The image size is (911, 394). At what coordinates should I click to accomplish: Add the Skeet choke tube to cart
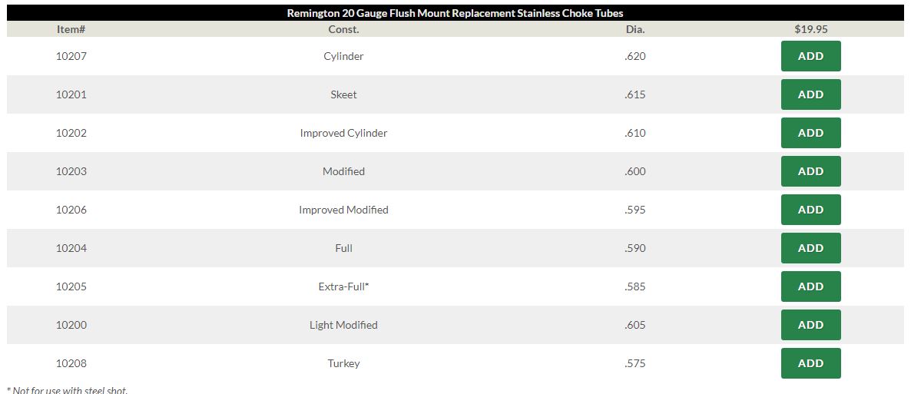pyautogui.click(x=810, y=94)
